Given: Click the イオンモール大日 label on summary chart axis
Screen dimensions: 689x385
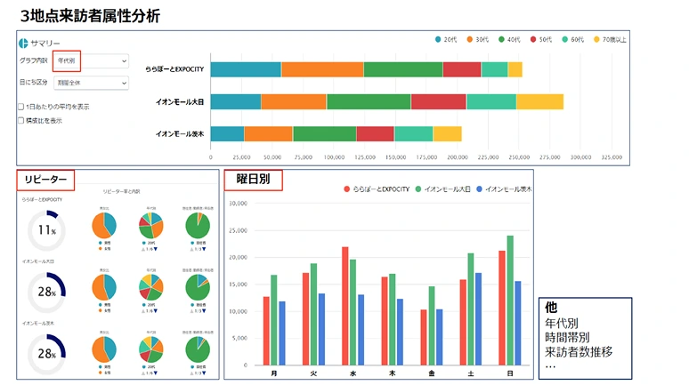Looking at the screenshot, I should 180,102.
